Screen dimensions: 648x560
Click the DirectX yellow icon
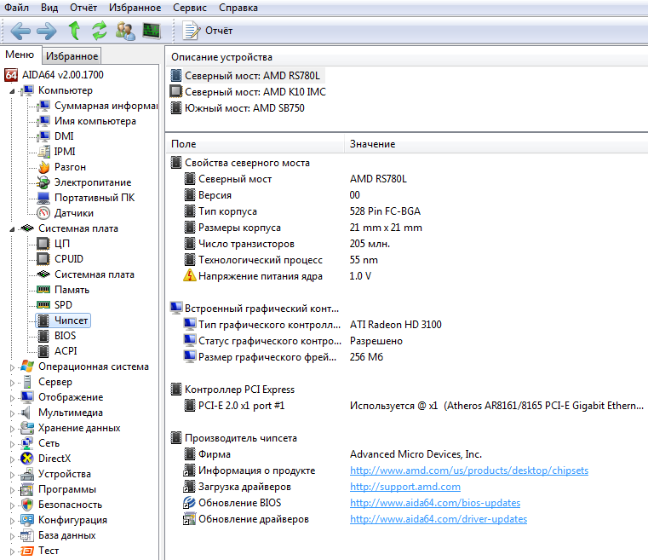[27, 459]
